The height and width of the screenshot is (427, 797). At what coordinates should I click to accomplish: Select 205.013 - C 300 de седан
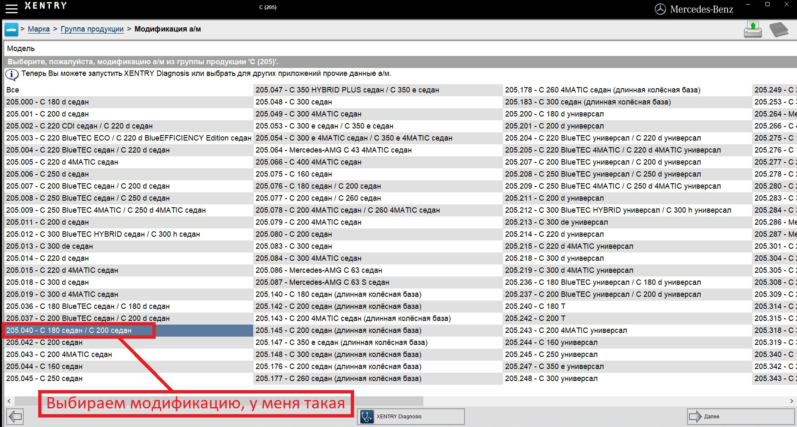tap(129, 246)
